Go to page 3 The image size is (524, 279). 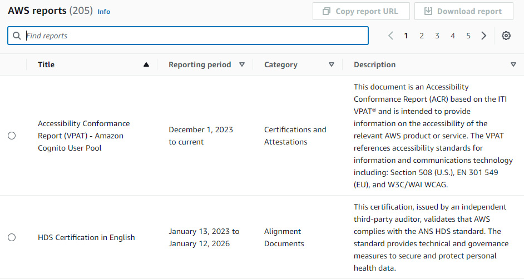437,36
